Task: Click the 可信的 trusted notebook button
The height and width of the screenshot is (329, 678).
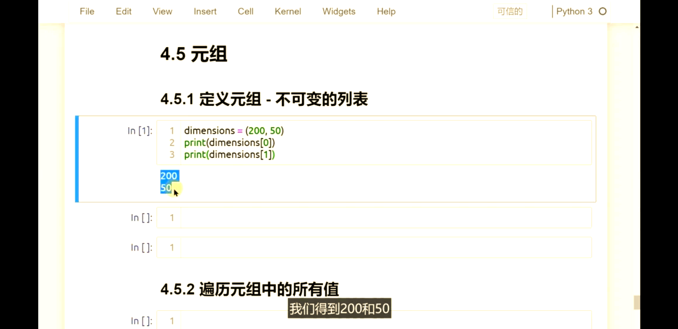Action: (510, 12)
